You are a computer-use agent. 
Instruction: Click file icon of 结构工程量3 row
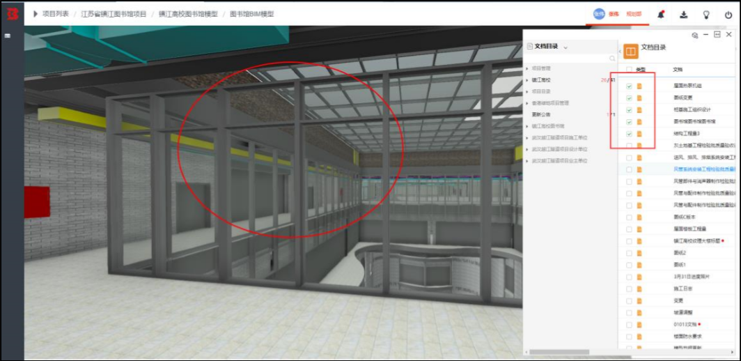coord(639,134)
